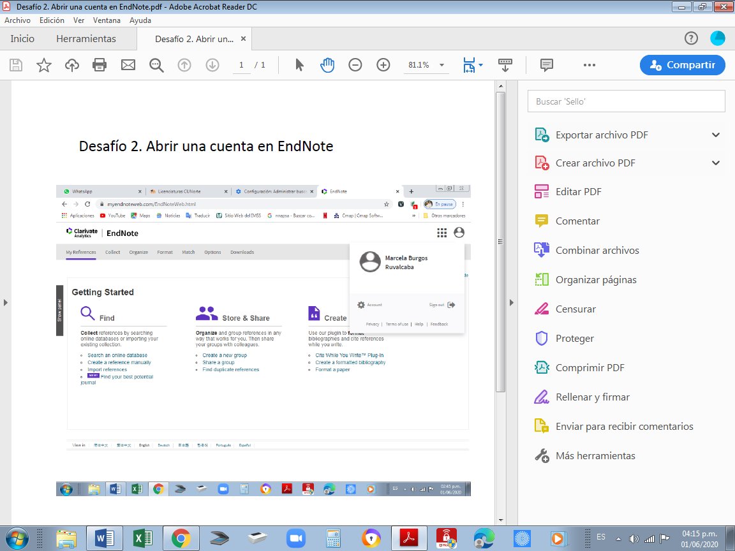Open the Ver menu
The width and height of the screenshot is (735, 551).
78,20
